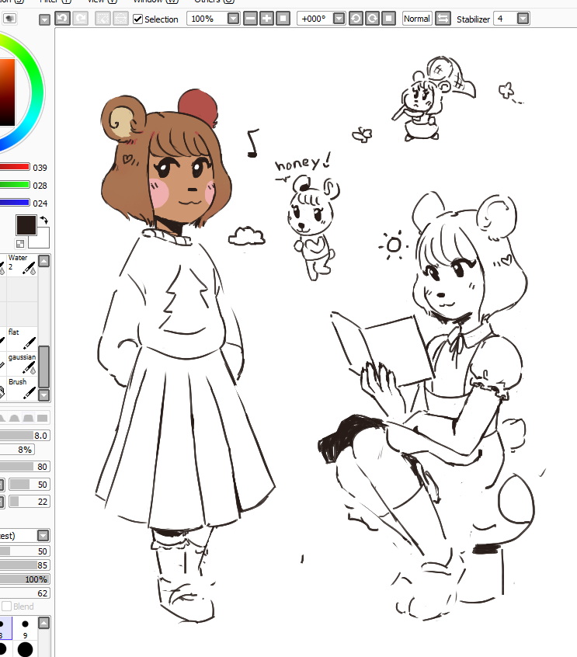Click the brush size slider at 8.0
Screen dimensions: 577x657
[x=24, y=436]
